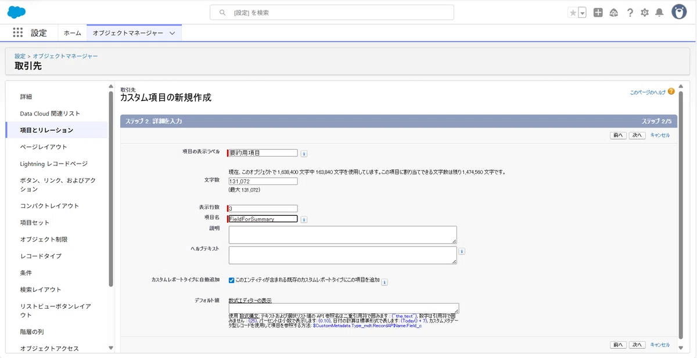Open 階層の列 in the sidebar

(32, 332)
